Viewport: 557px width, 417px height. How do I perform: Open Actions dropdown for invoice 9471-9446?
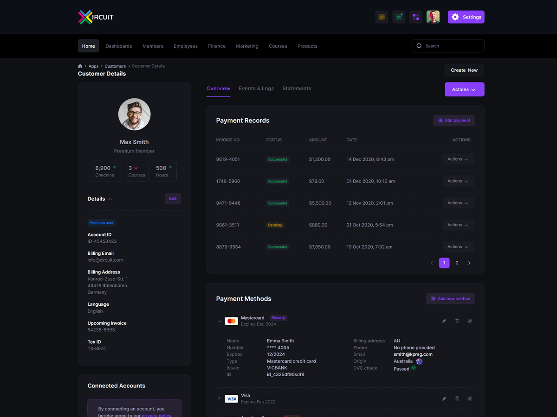point(458,203)
